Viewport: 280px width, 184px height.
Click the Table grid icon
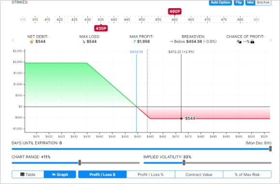22,174
